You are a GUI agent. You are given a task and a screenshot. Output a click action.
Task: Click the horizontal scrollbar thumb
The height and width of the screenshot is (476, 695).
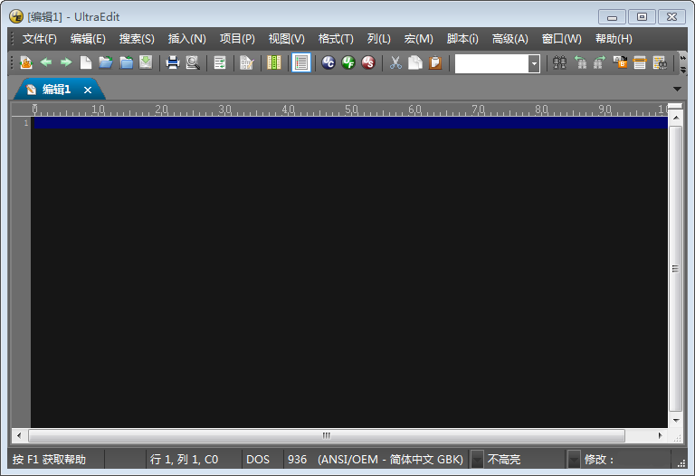click(x=327, y=435)
